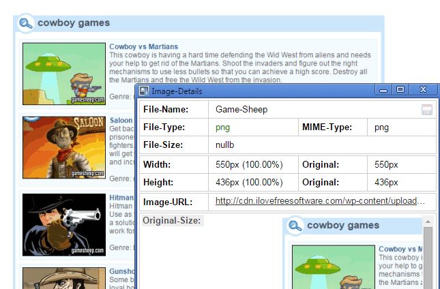Click the green png File-Type value

(222, 127)
